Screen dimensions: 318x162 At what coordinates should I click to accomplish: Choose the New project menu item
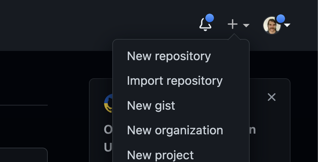coord(160,155)
